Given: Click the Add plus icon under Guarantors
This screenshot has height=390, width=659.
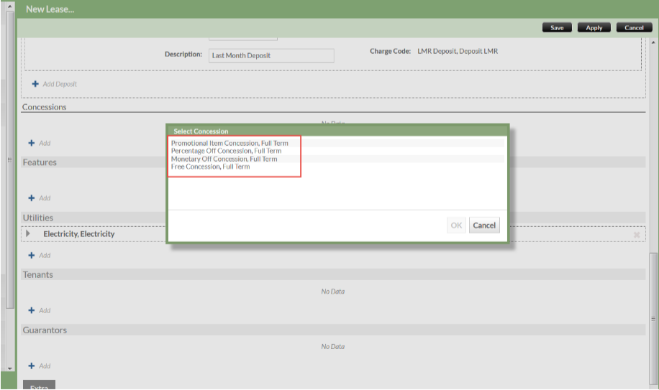Looking at the screenshot, I should 32,366.
